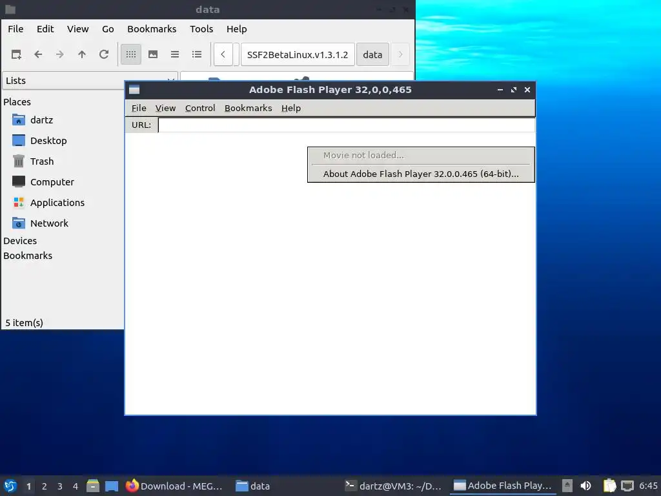
Task: Open Desktop in the Places sidebar
Action: 39,140
